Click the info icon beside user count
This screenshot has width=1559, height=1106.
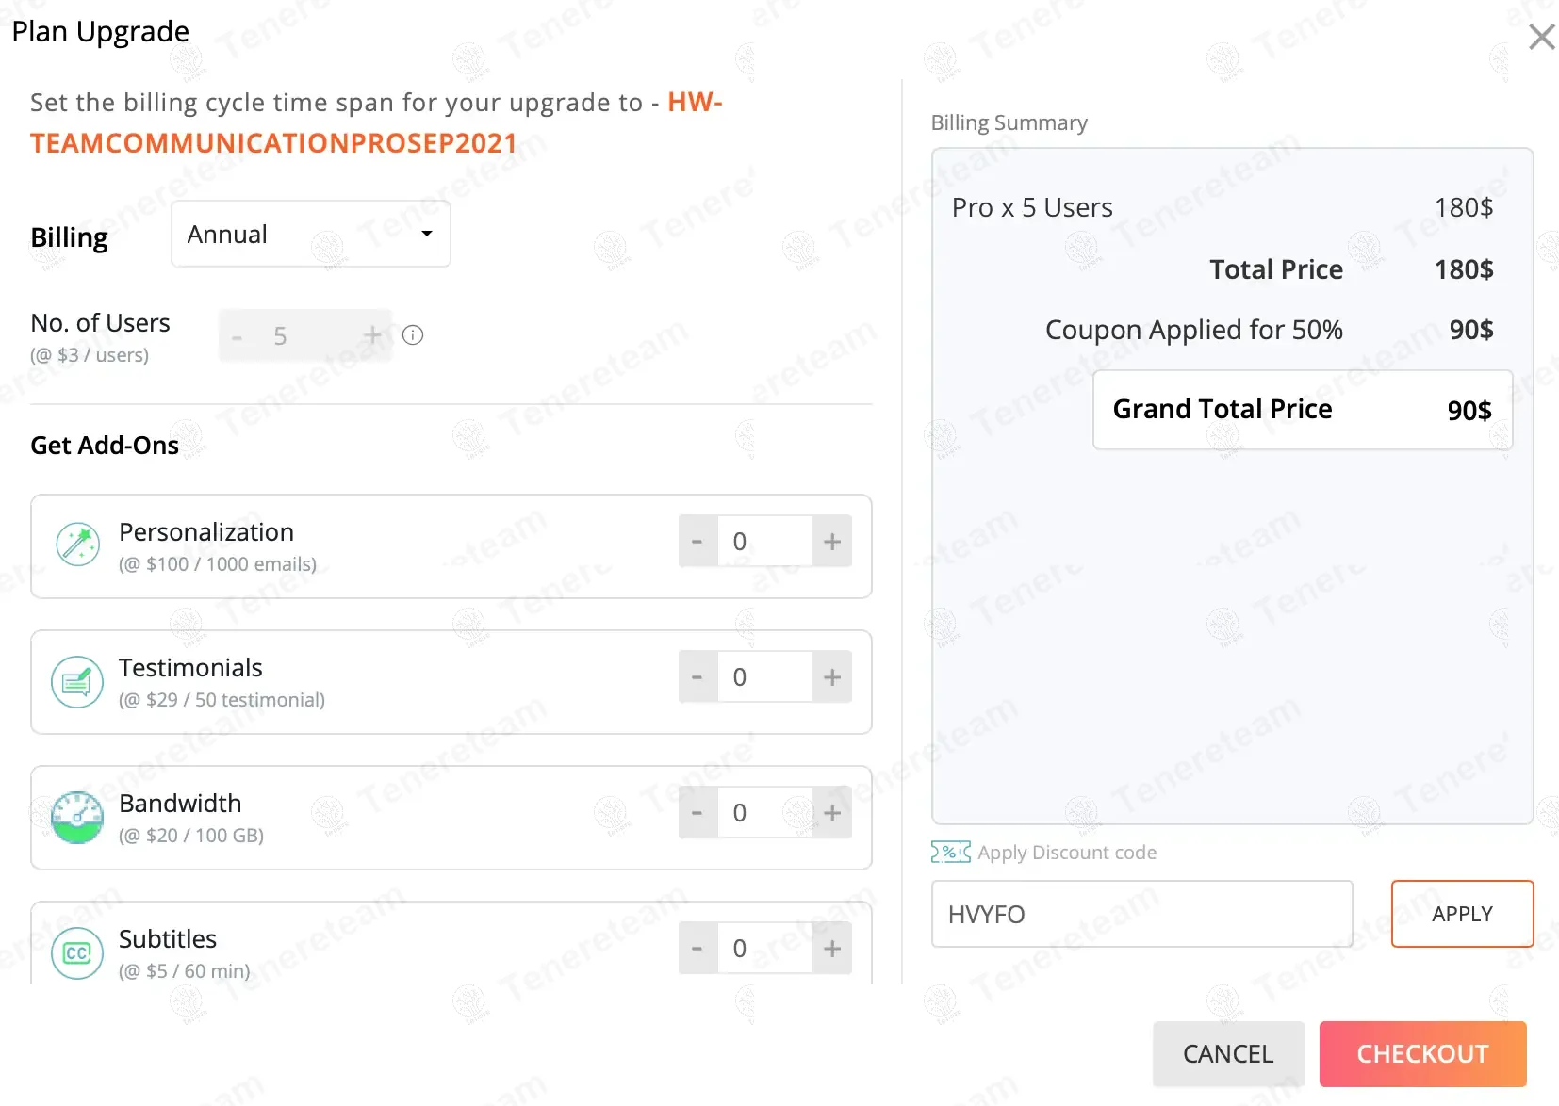413,335
